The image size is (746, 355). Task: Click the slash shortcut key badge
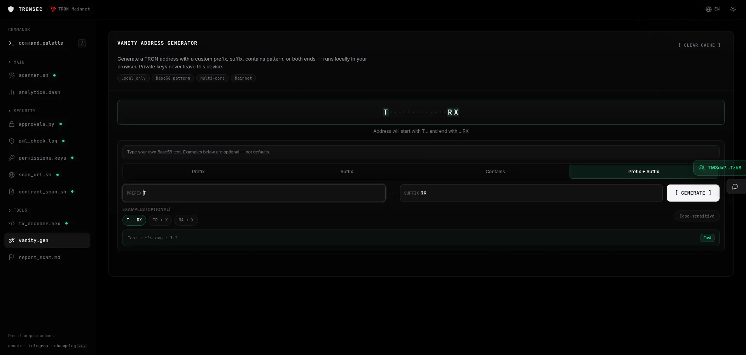82,43
